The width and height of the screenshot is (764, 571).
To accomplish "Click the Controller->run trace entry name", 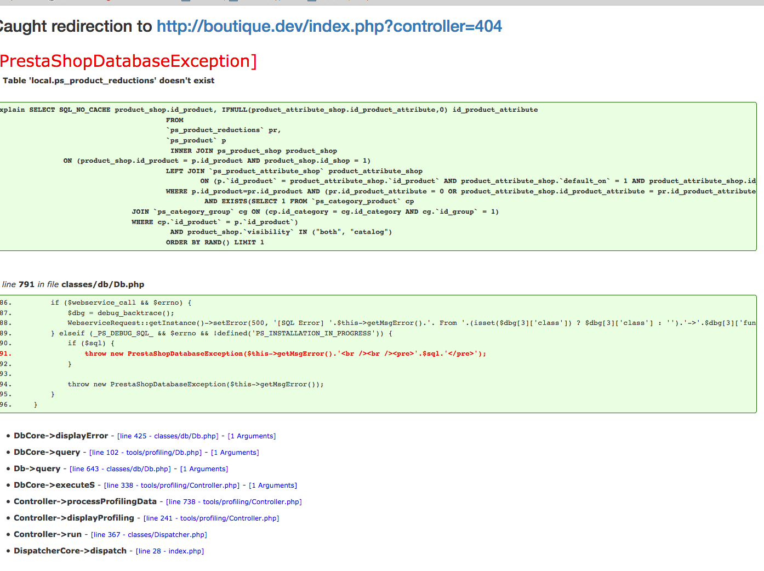I will pyautogui.click(x=48, y=534).
